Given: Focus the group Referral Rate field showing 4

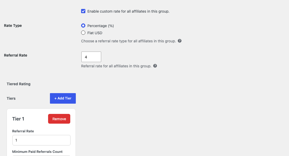Looking at the screenshot, I should point(91,57).
